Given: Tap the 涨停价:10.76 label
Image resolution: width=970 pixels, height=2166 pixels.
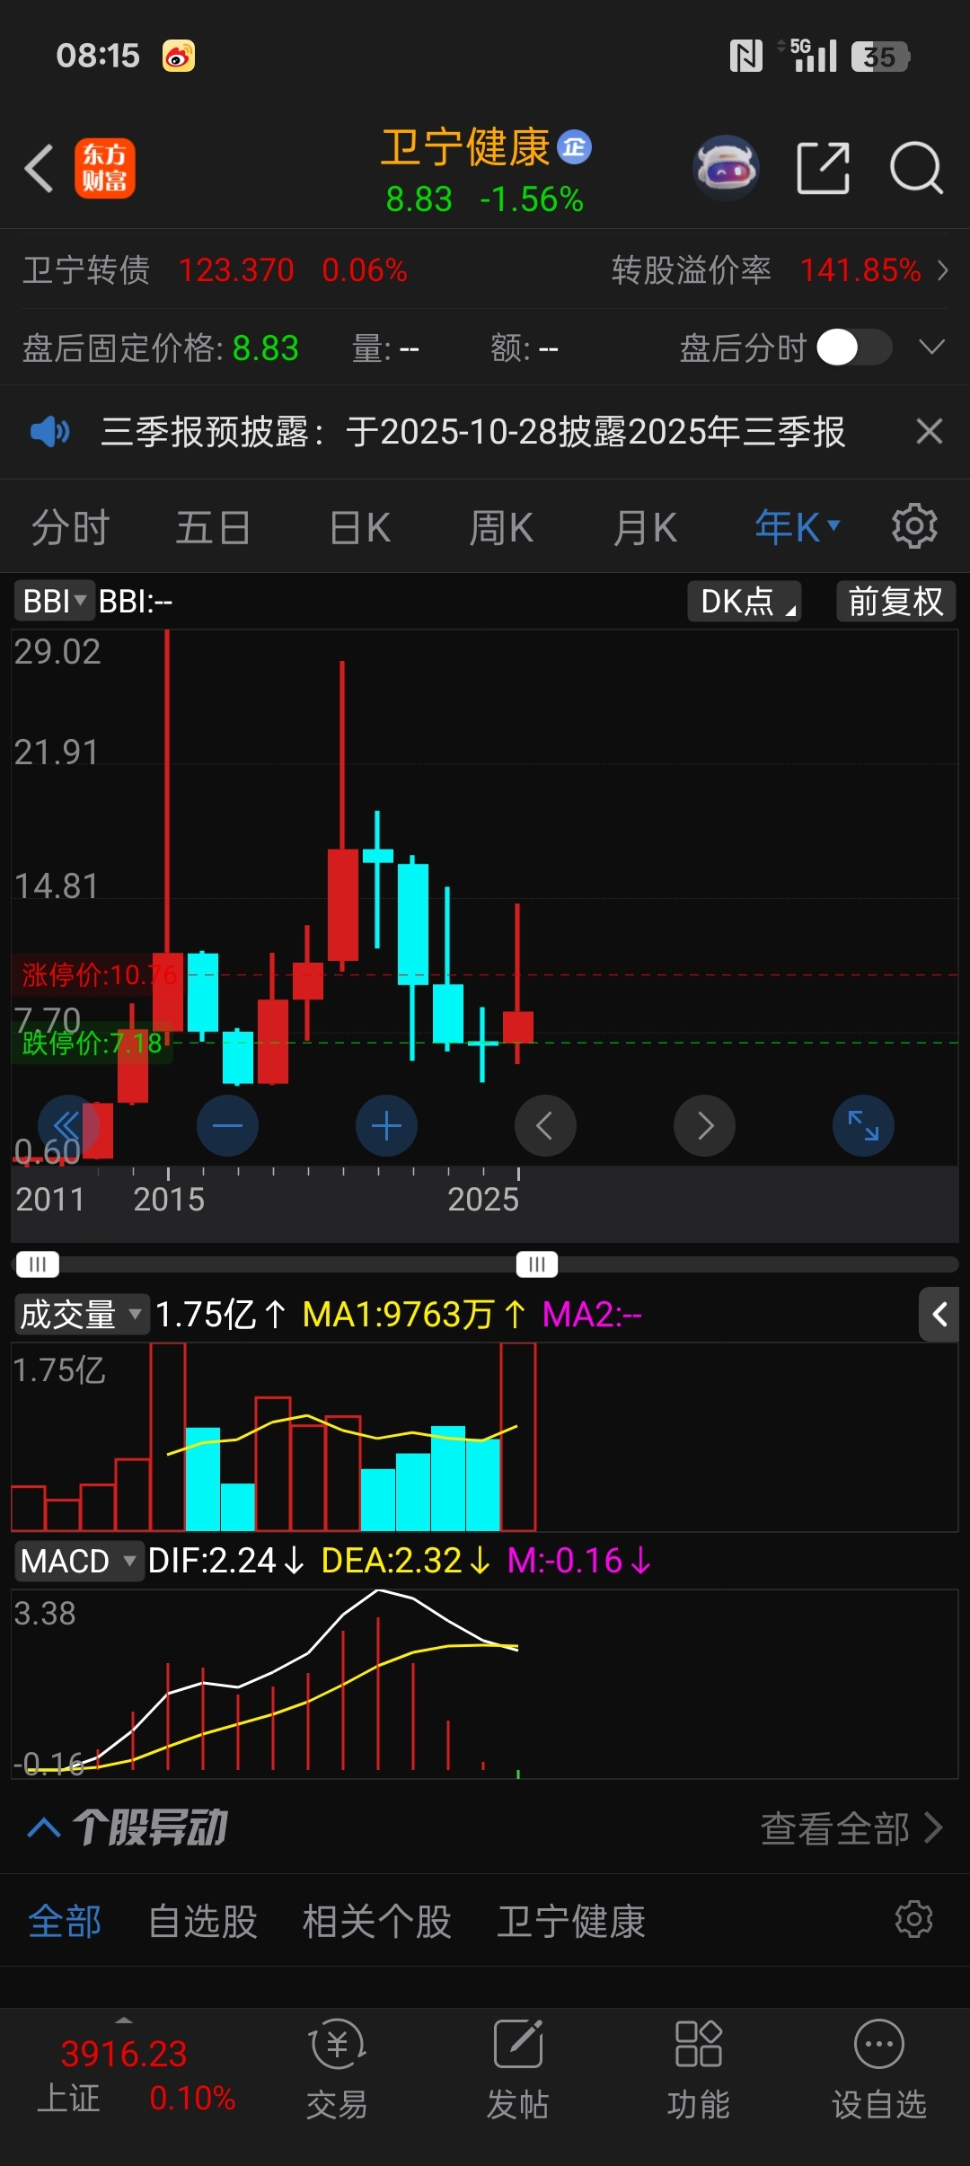Looking at the screenshot, I should tap(99, 974).
